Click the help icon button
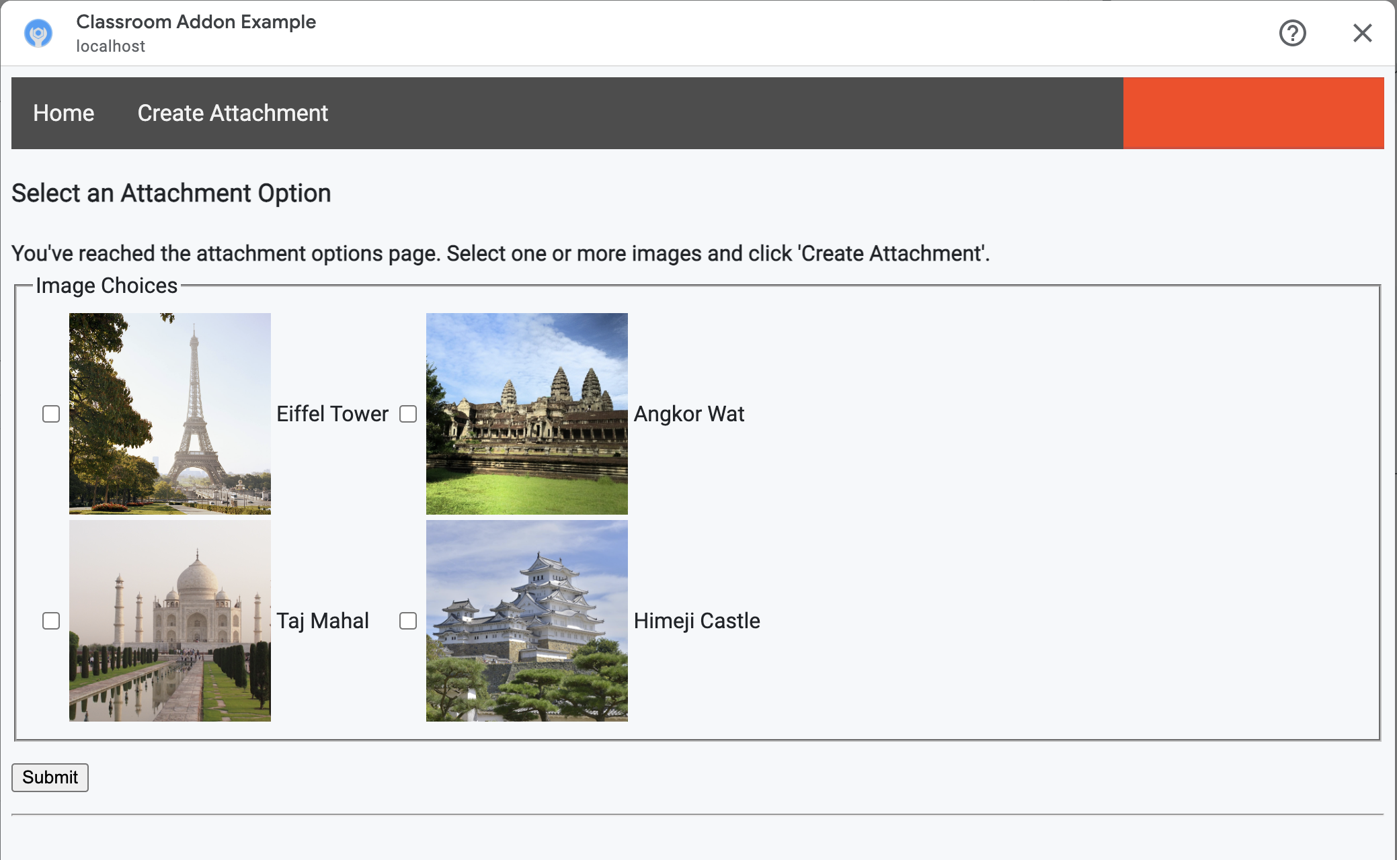 (x=1293, y=33)
